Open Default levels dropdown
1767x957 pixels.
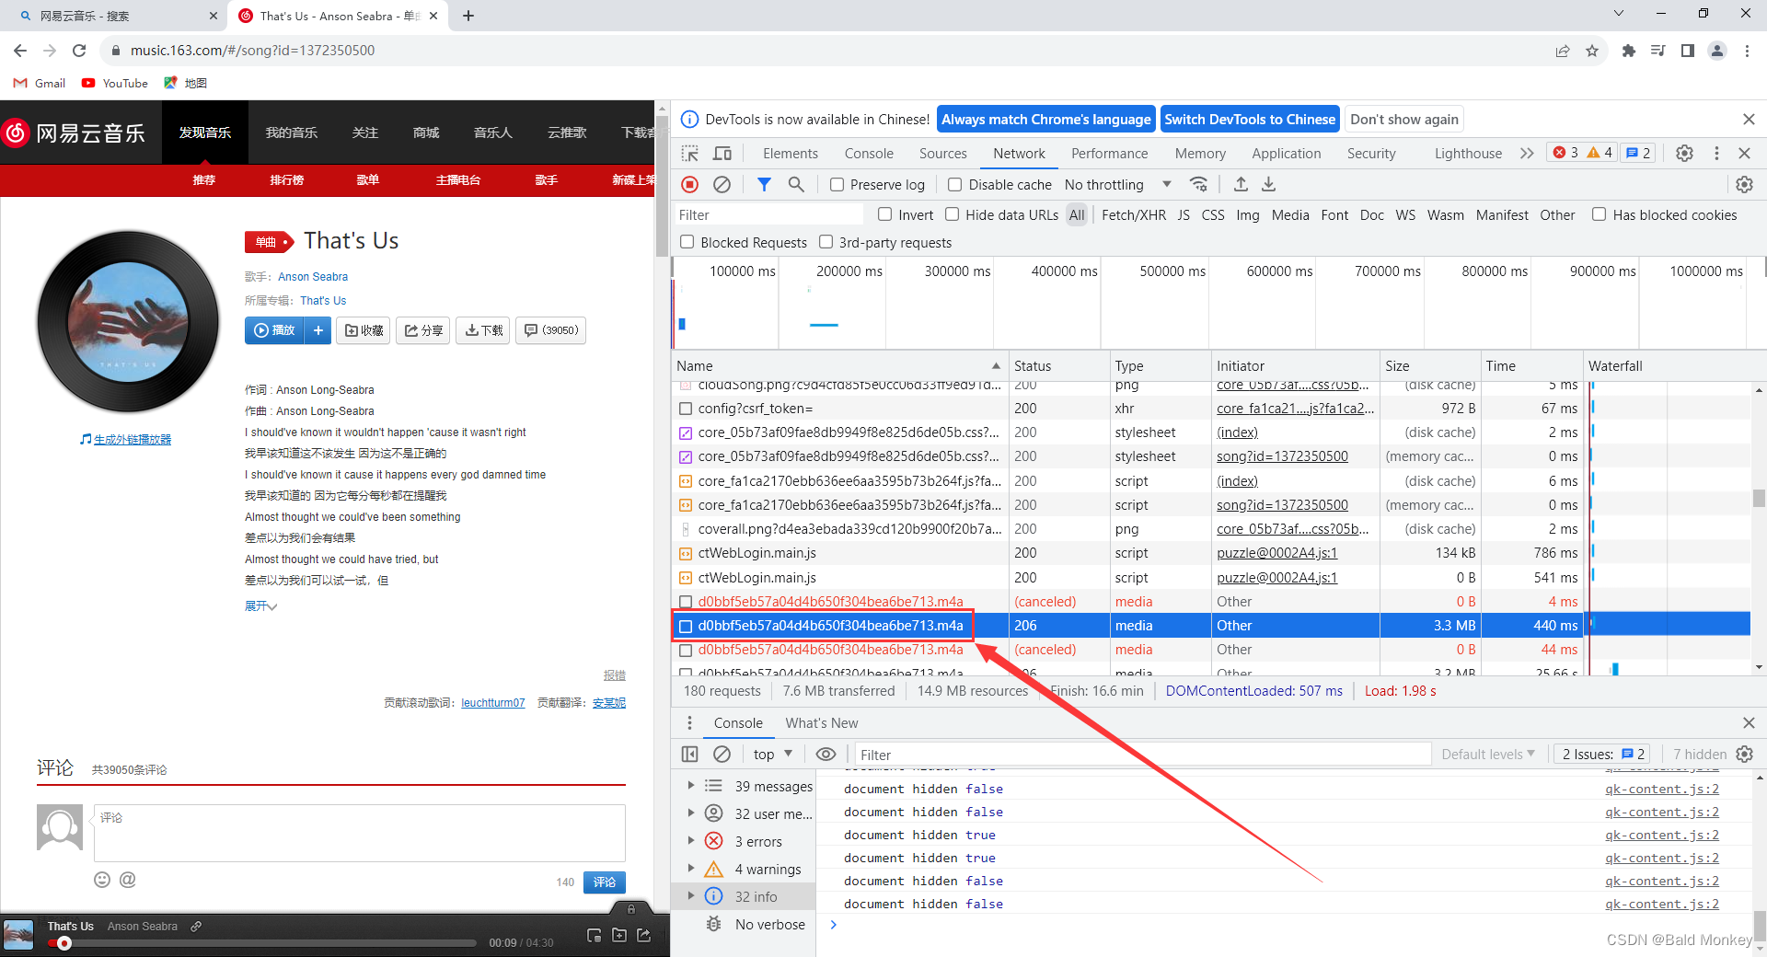pyautogui.click(x=1488, y=755)
